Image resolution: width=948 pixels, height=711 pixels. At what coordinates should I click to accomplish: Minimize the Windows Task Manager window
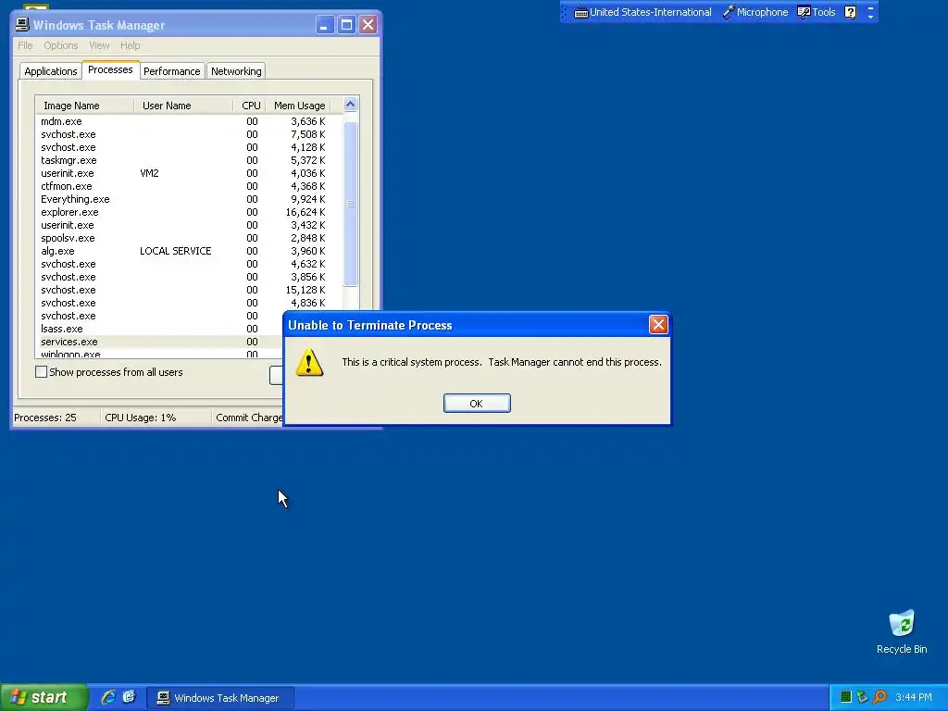[325, 25]
